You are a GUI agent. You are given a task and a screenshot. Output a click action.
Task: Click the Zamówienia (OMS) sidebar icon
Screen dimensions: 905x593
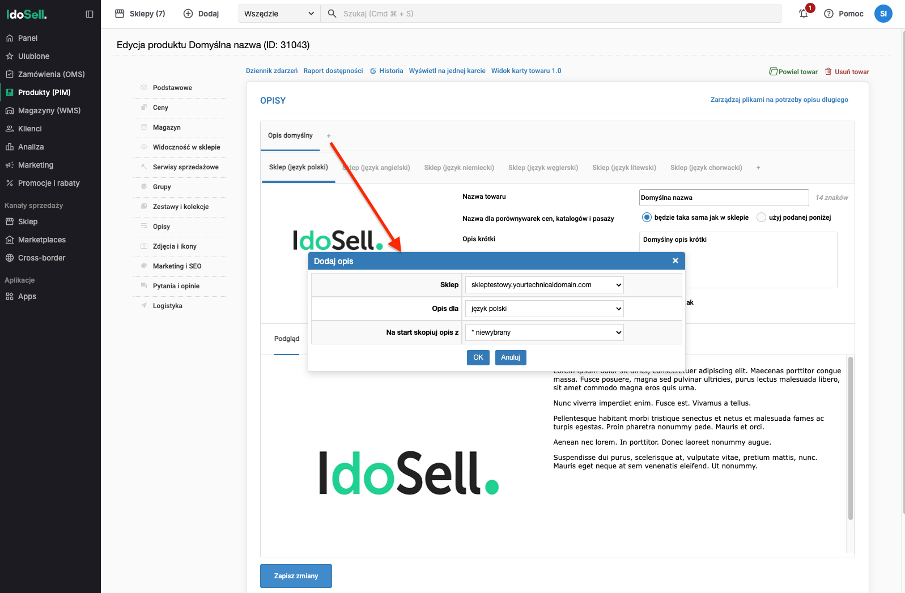10,74
